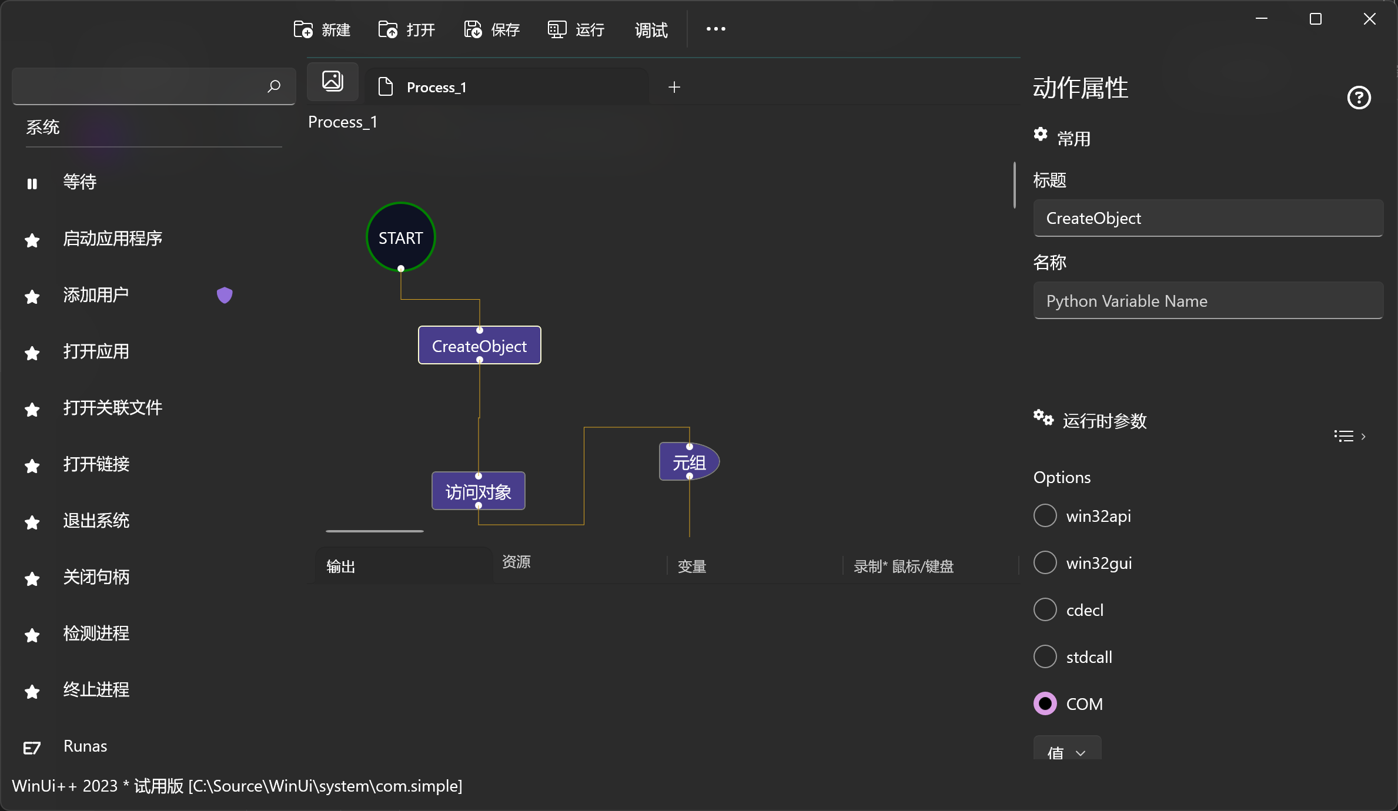Screen dimensions: 1398x811
Task: Create a new file using the 新建 icon
Action: click(303, 29)
